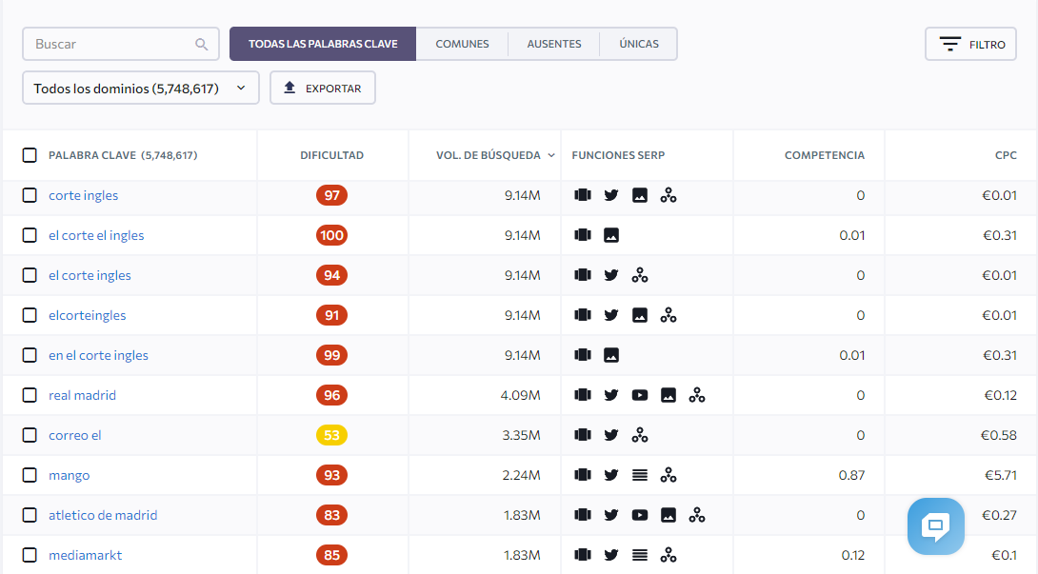Click the Twitter SERP icon in corte ingles row

point(611,195)
